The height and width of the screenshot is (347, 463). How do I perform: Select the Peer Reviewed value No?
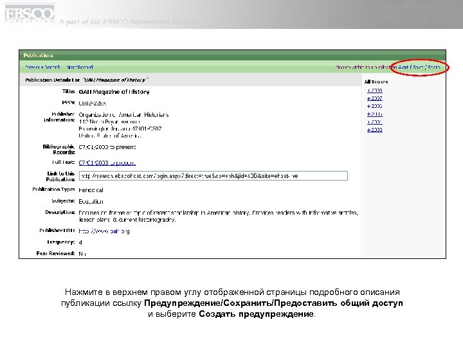point(82,254)
